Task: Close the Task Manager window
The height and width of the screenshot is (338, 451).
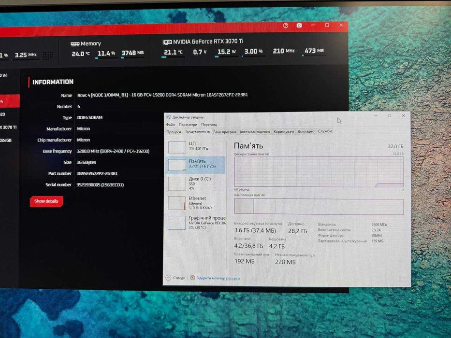Action: click(403, 115)
